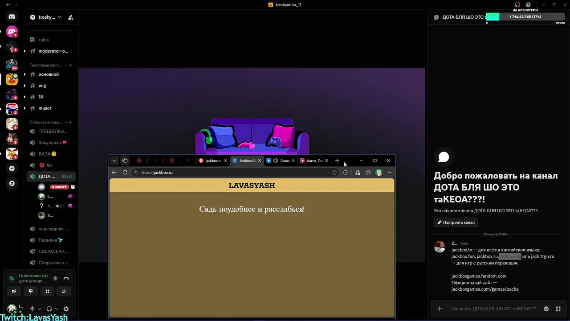Open the moderator-o... channel
This screenshot has width=570, height=321.
[51, 51]
